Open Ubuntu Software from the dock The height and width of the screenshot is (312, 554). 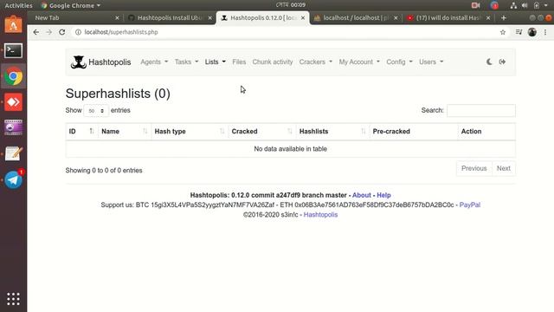pyautogui.click(x=13, y=25)
